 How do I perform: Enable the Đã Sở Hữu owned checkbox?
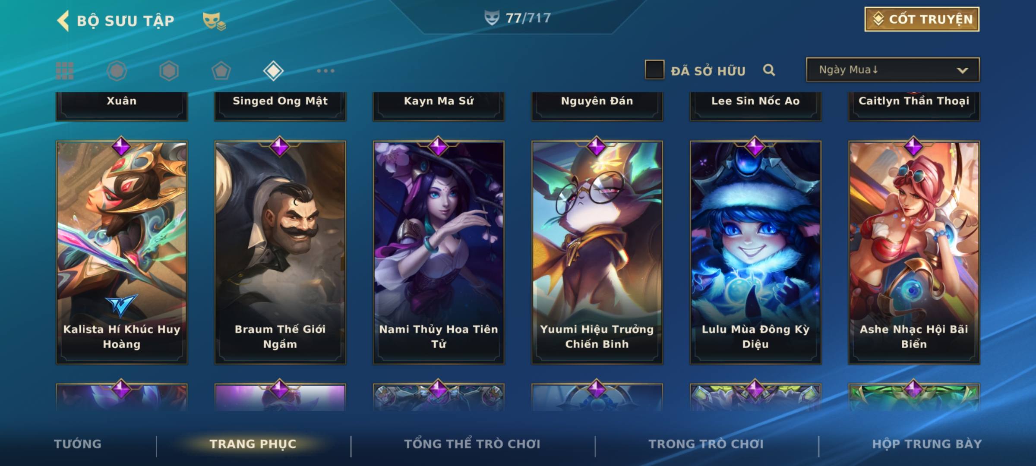(654, 70)
